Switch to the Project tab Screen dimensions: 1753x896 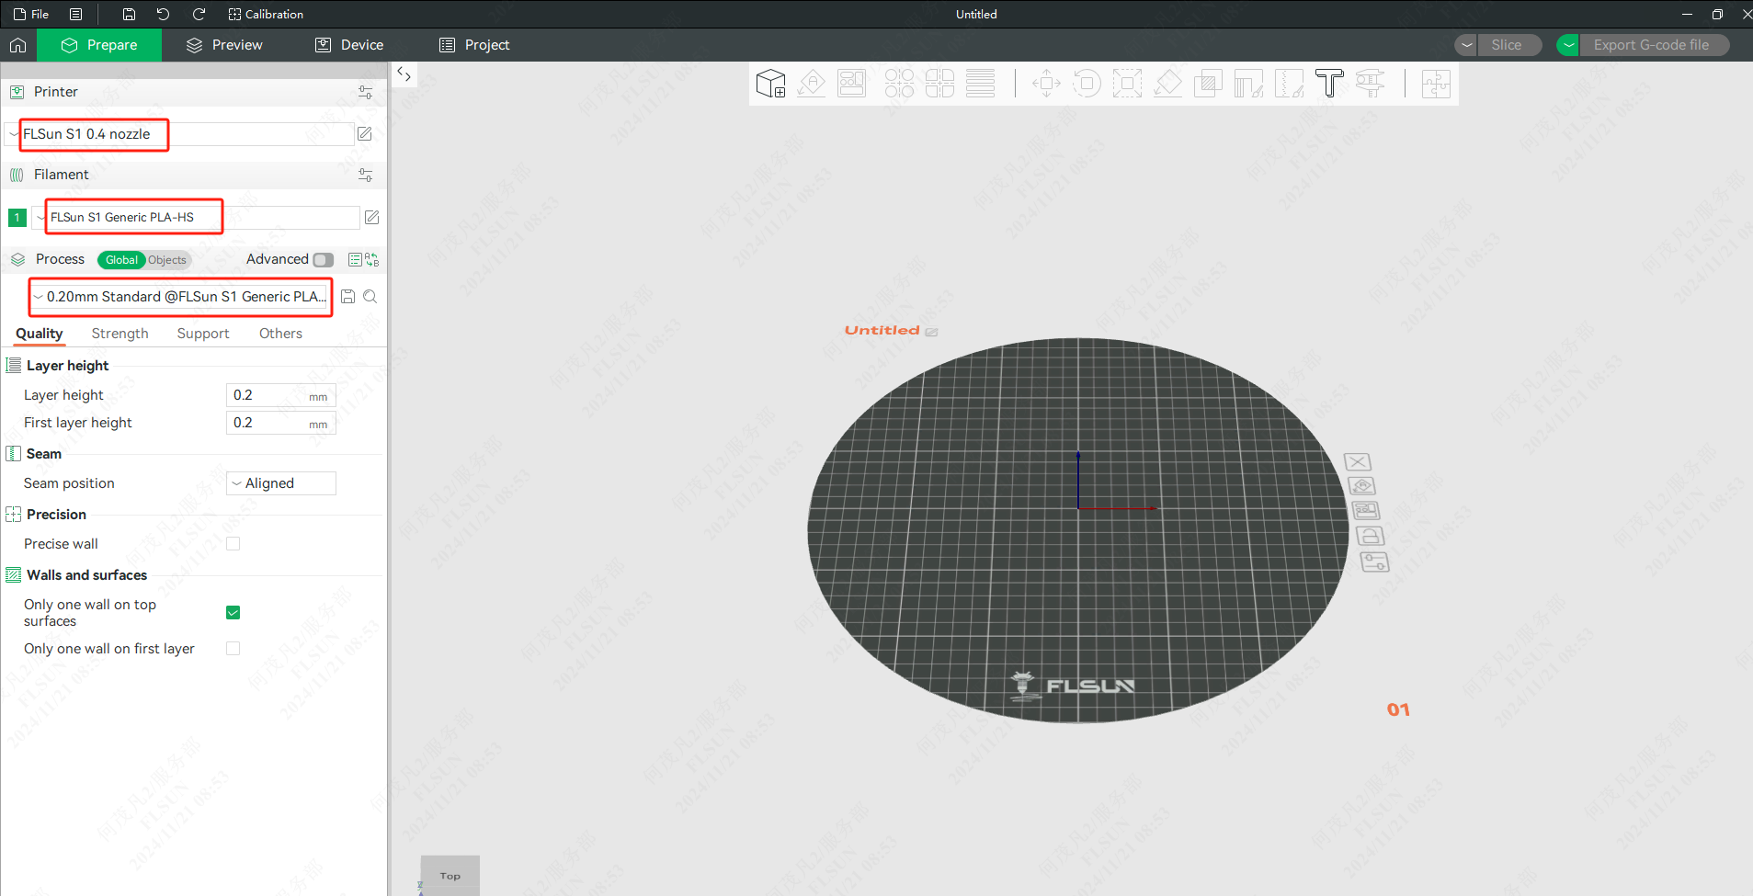tap(474, 45)
